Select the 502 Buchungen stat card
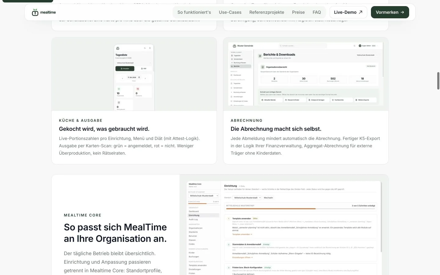 click(333, 79)
